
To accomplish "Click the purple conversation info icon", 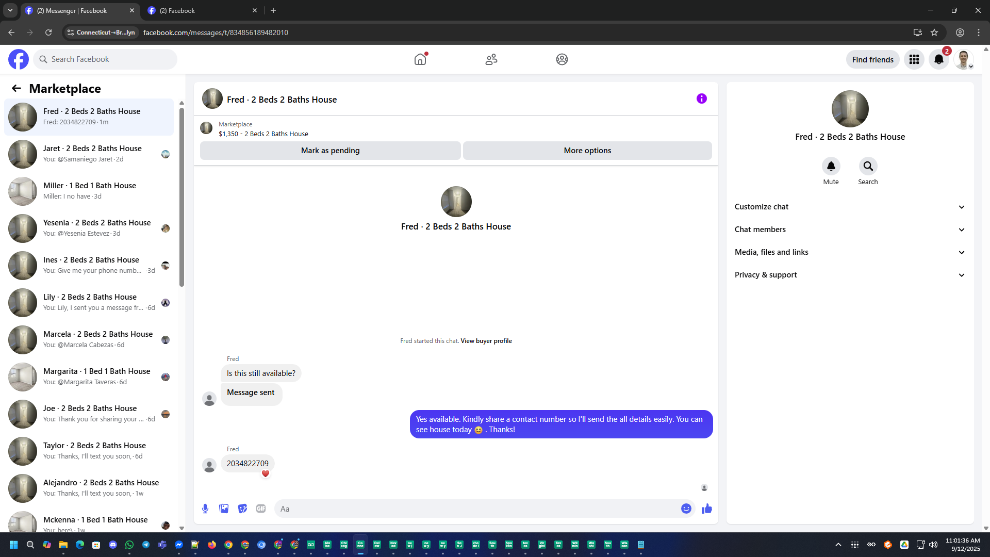I will (x=701, y=99).
